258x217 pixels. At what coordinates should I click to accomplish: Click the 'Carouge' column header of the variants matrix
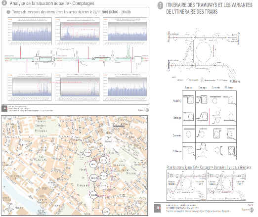(x=202, y=87)
